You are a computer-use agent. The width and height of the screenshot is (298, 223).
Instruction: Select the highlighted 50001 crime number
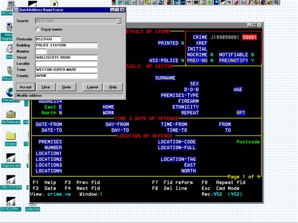point(250,37)
